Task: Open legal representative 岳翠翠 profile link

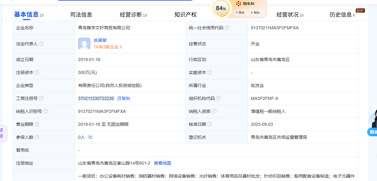Action: coord(100,40)
